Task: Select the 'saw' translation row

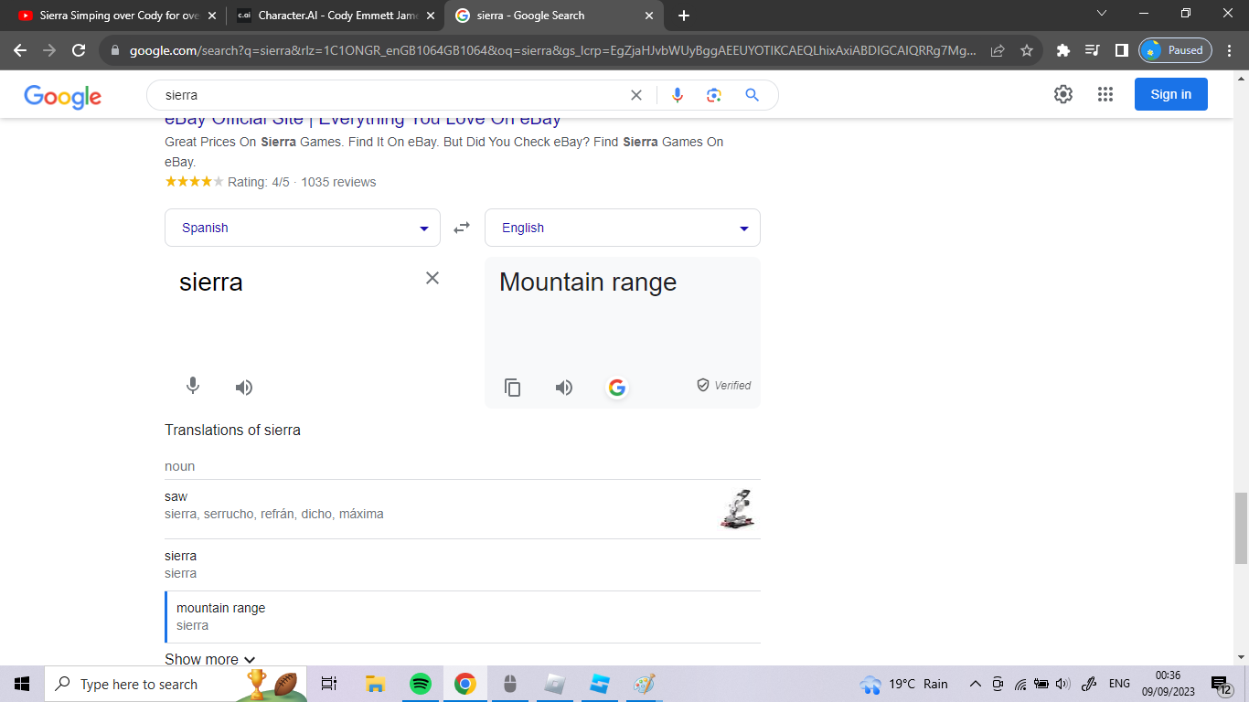Action: (462, 509)
